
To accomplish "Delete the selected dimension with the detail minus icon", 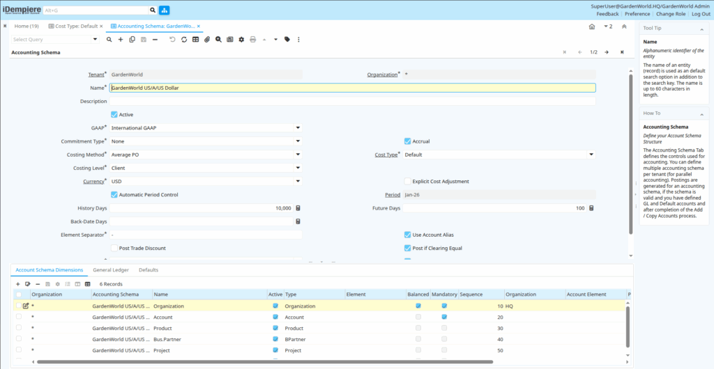I will coord(38,284).
